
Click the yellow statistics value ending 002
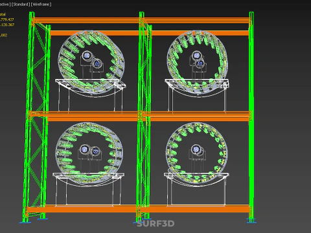click(4, 35)
